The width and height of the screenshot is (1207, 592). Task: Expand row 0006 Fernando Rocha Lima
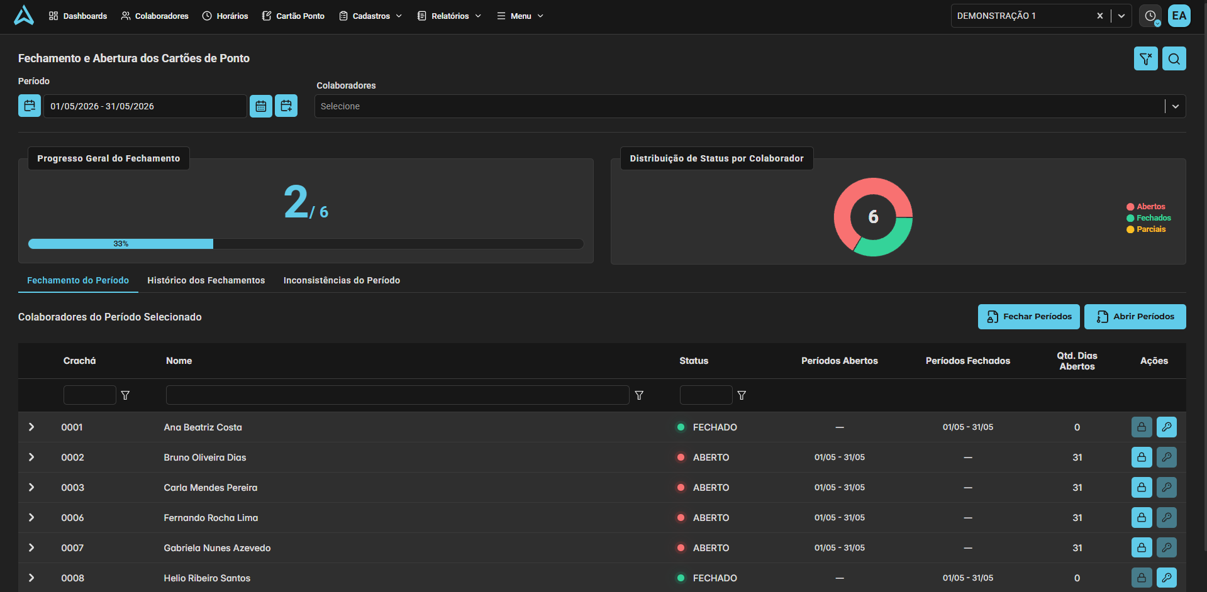coord(31,517)
